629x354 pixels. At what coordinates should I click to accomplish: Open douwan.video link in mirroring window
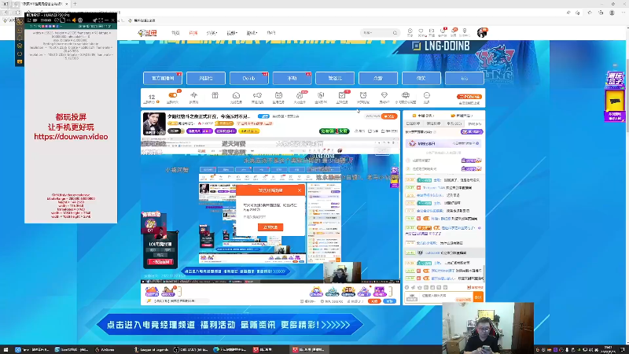click(71, 137)
